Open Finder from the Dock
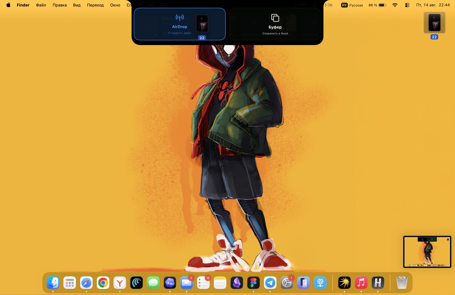Image resolution: width=455 pixels, height=295 pixels. click(x=53, y=283)
